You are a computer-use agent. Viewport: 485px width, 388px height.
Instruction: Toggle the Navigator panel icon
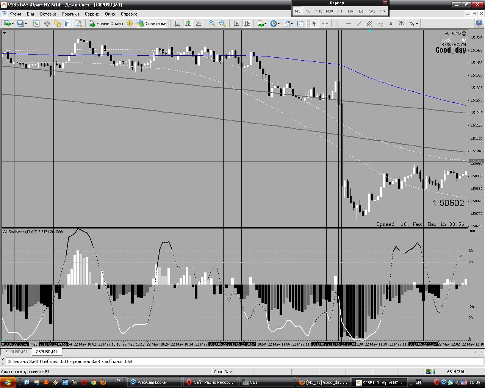click(58, 23)
